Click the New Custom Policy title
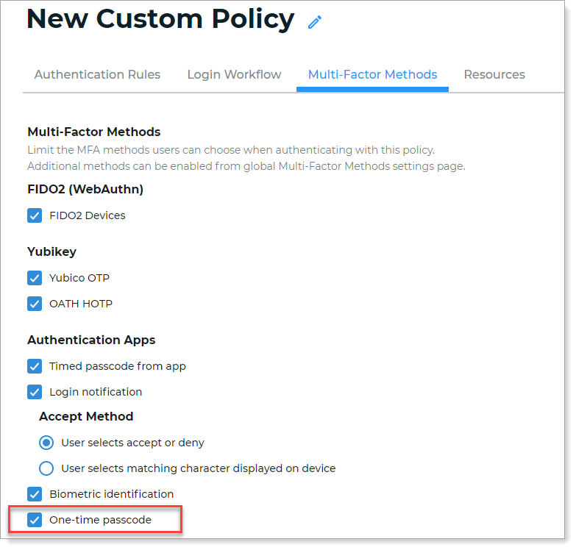Image resolution: width=576 pixels, height=550 pixels. 160,20
